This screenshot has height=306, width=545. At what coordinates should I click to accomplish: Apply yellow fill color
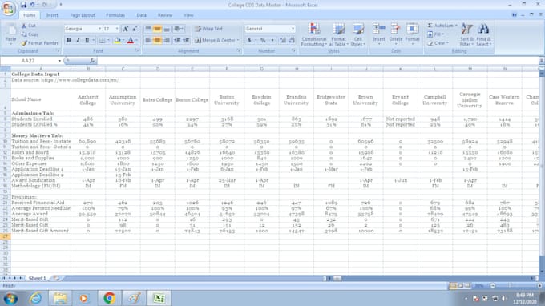[117, 41]
